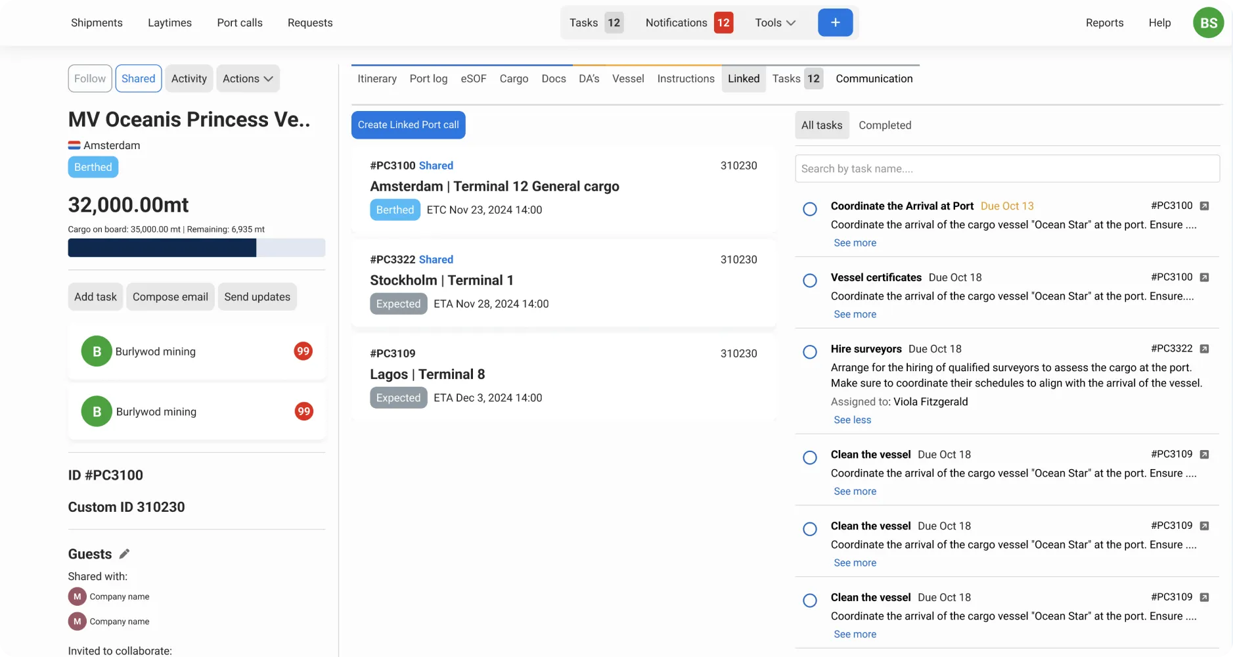The height and width of the screenshot is (657, 1233).
Task: Mark Vessel certificates task complete
Action: pos(810,281)
